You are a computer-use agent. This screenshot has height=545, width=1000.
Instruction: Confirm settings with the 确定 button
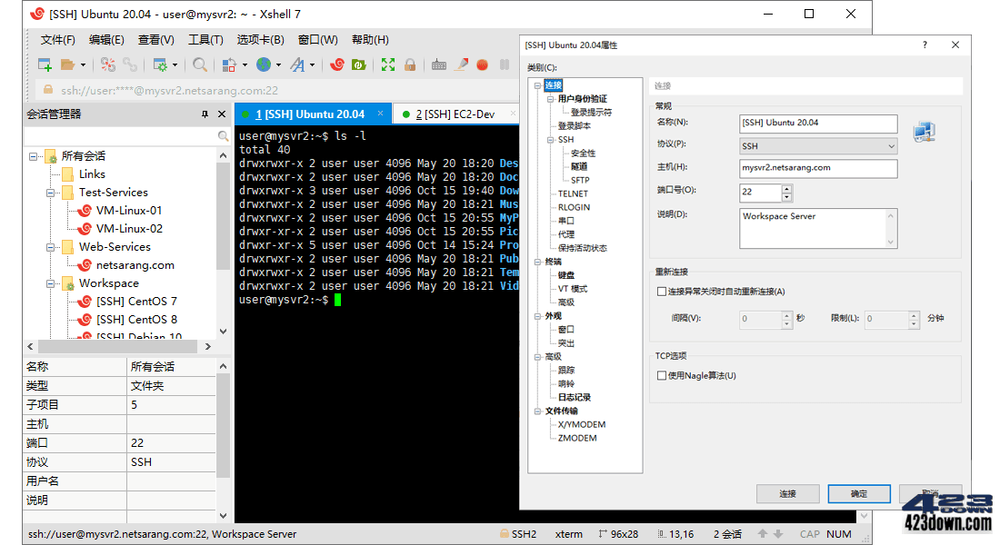[x=858, y=493]
